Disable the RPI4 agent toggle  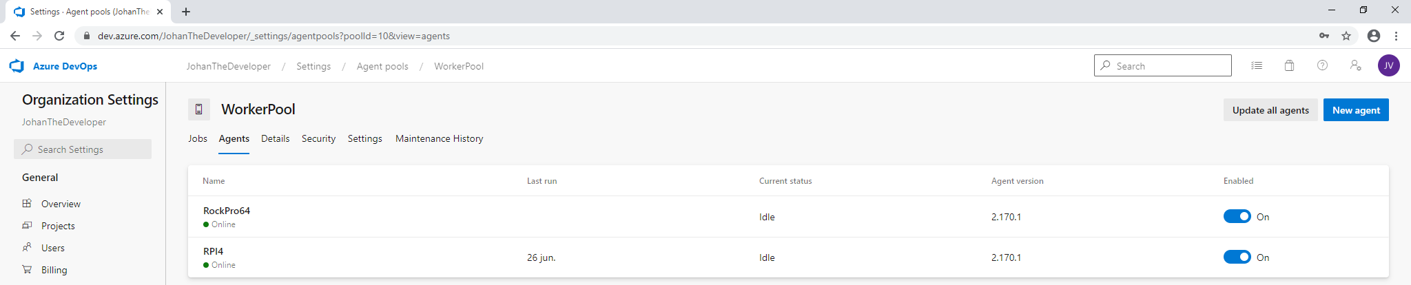[1237, 257]
